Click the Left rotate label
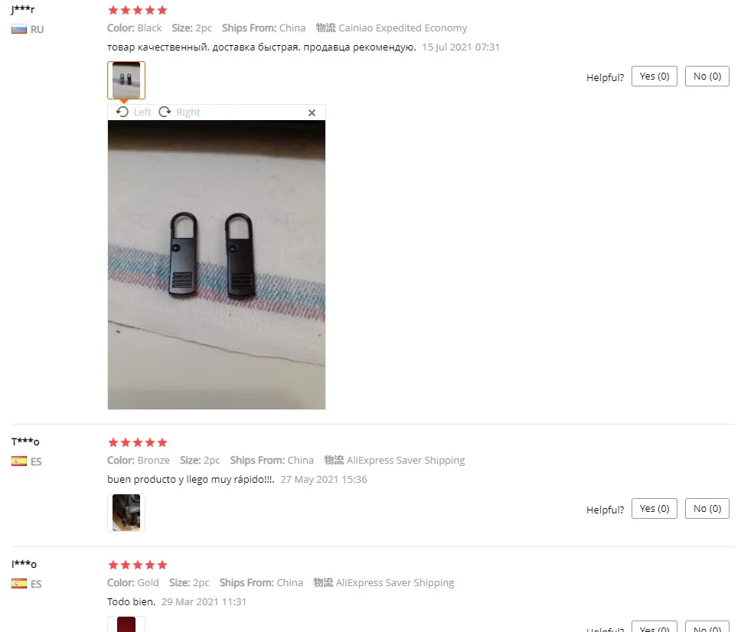 (142, 112)
